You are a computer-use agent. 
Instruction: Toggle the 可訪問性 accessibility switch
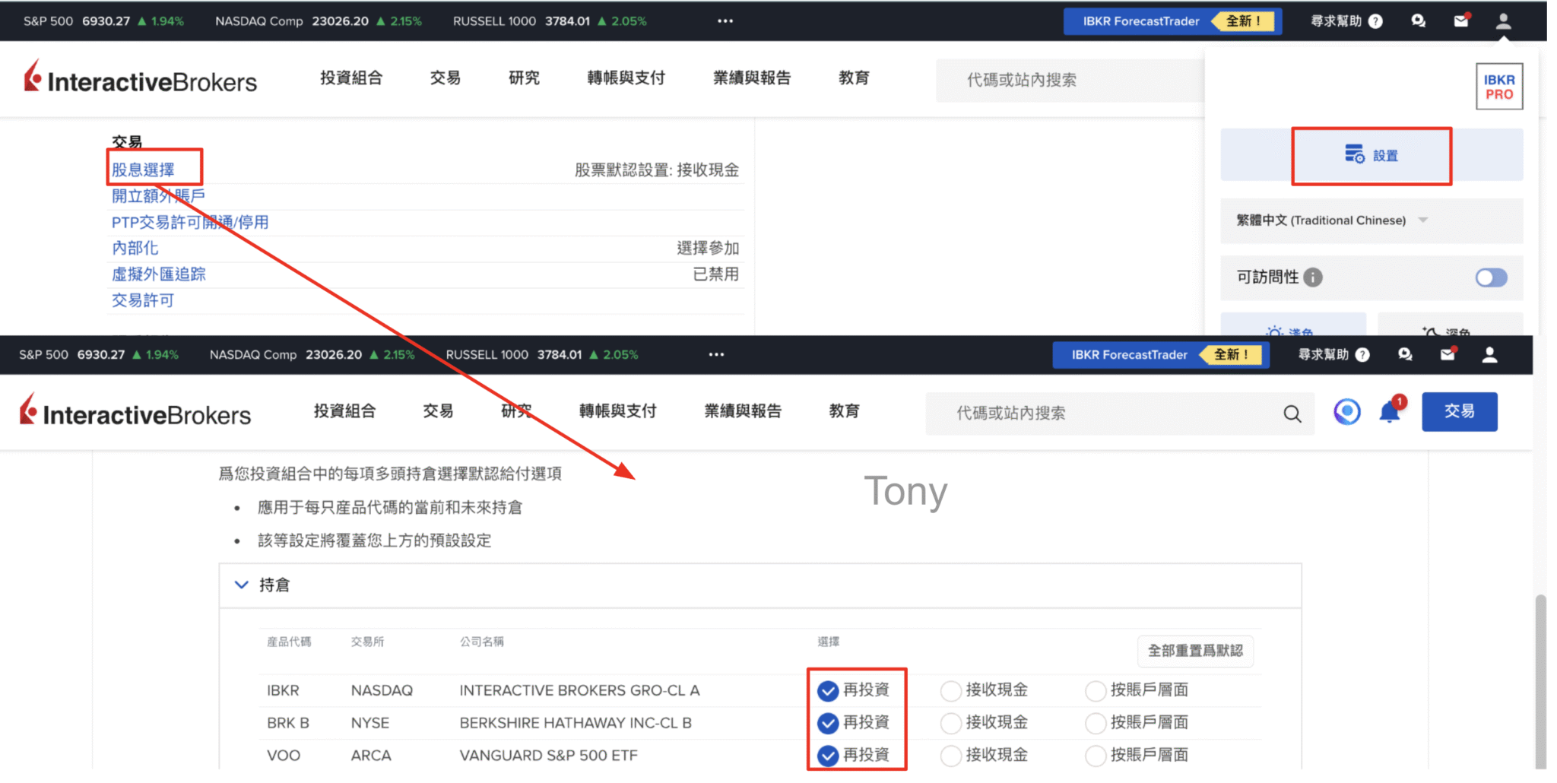coord(1491,277)
